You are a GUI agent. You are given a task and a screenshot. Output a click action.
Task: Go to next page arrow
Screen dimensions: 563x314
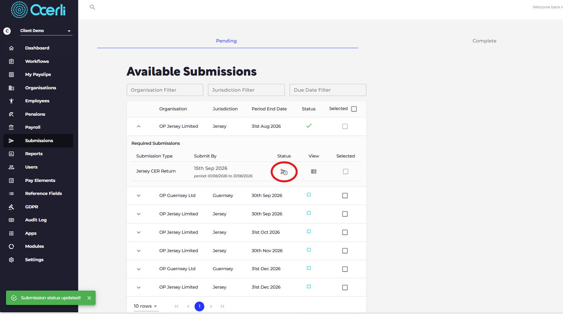[211, 306]
